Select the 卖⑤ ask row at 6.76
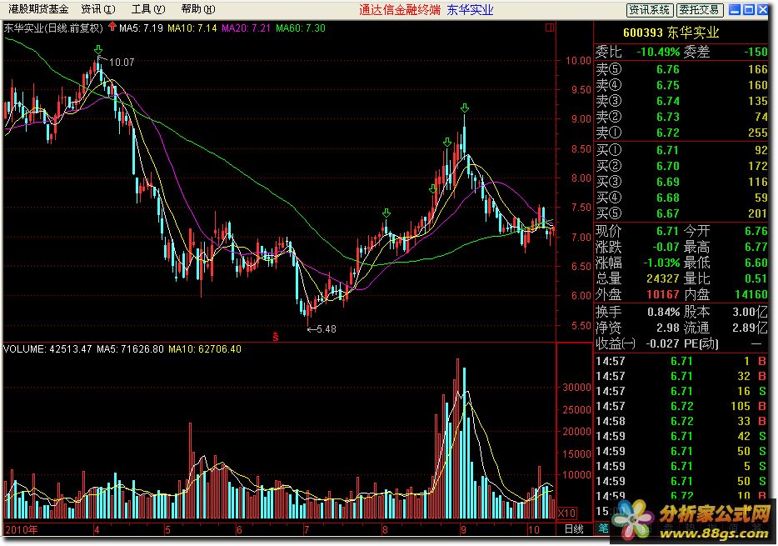This screenshot has width=778, height=546. tap(681, 69)
